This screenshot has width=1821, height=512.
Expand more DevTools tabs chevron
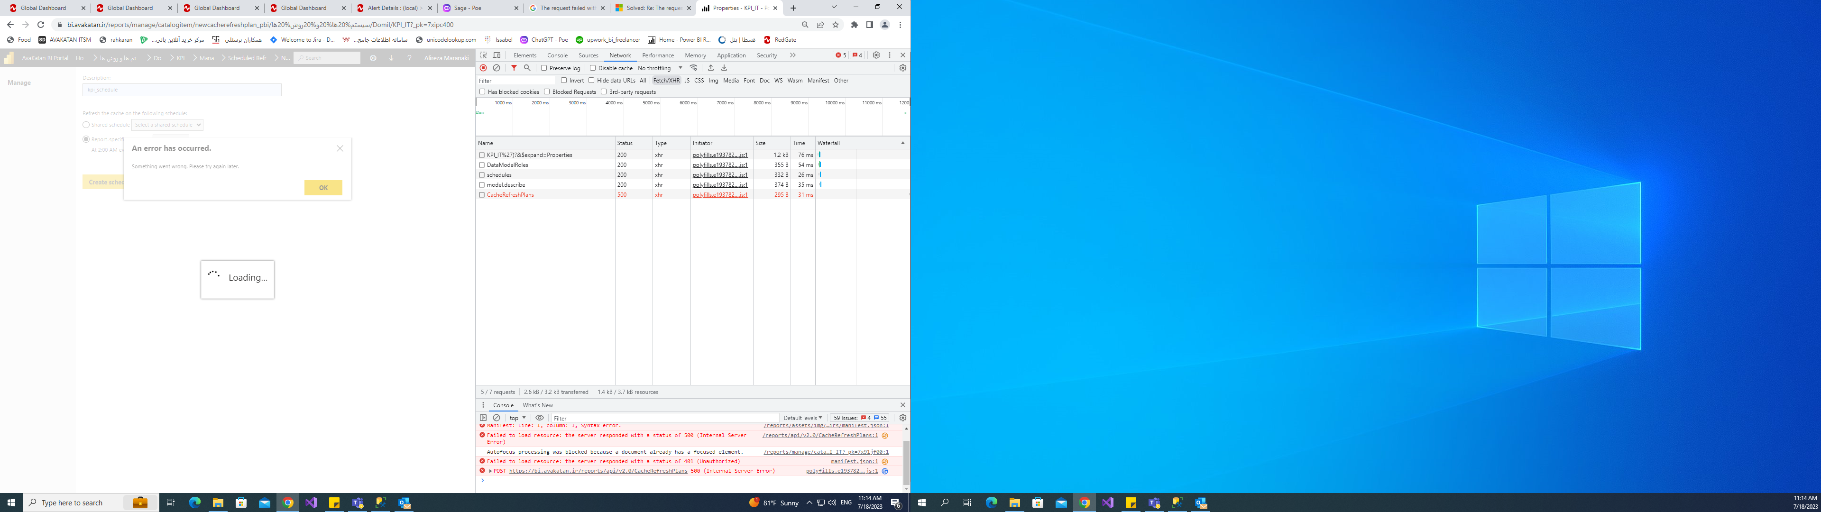tap(792, 55)
